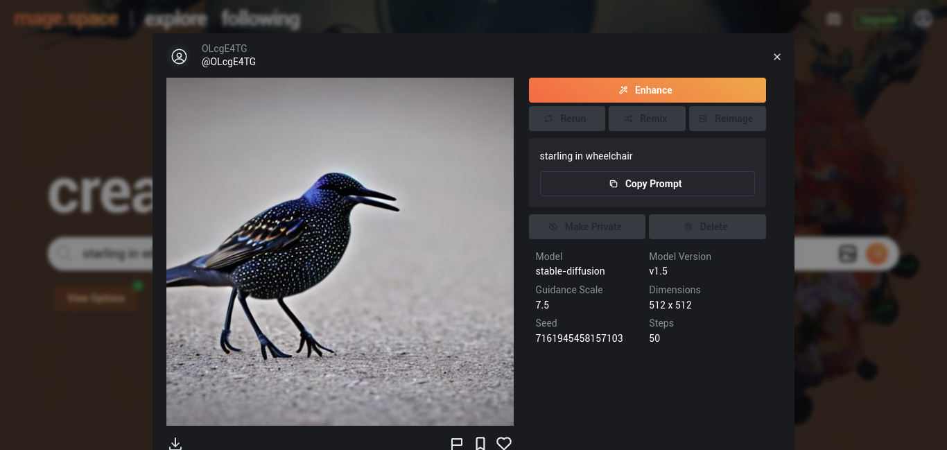
Task: Open the explore tab in background page
Action: click(x=176, y=19)
